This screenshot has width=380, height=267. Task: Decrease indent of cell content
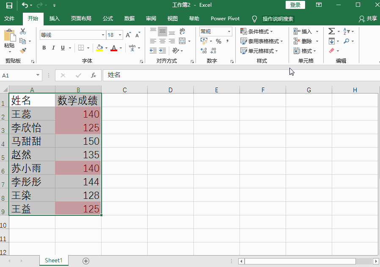(x=153, y=51)
